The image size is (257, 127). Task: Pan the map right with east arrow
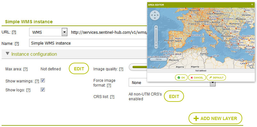click(158, 15)
